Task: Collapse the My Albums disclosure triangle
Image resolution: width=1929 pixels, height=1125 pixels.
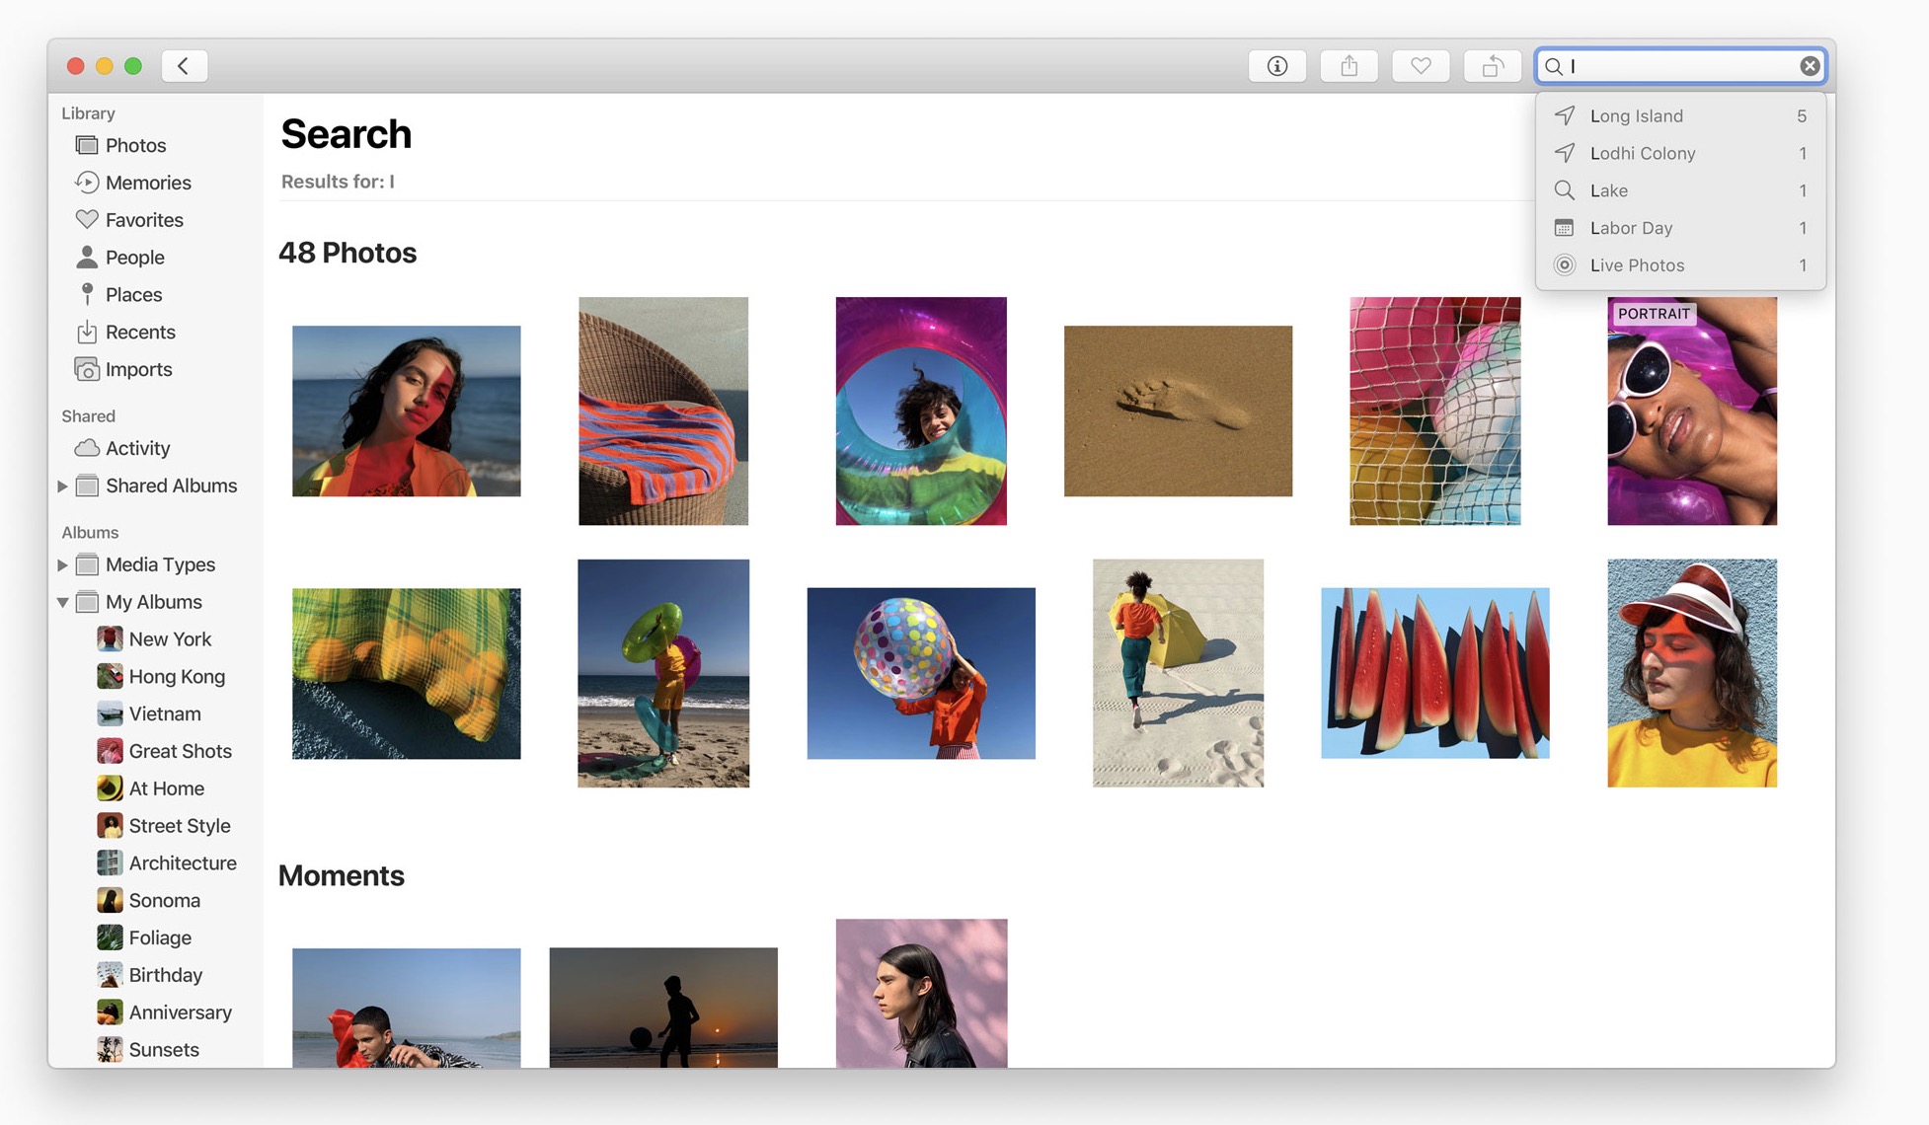Action: point(62,602)
